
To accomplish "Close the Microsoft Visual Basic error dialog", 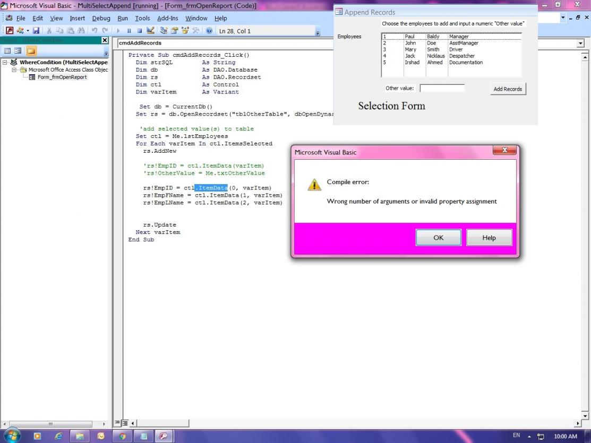I will click(x=504, y=150).
